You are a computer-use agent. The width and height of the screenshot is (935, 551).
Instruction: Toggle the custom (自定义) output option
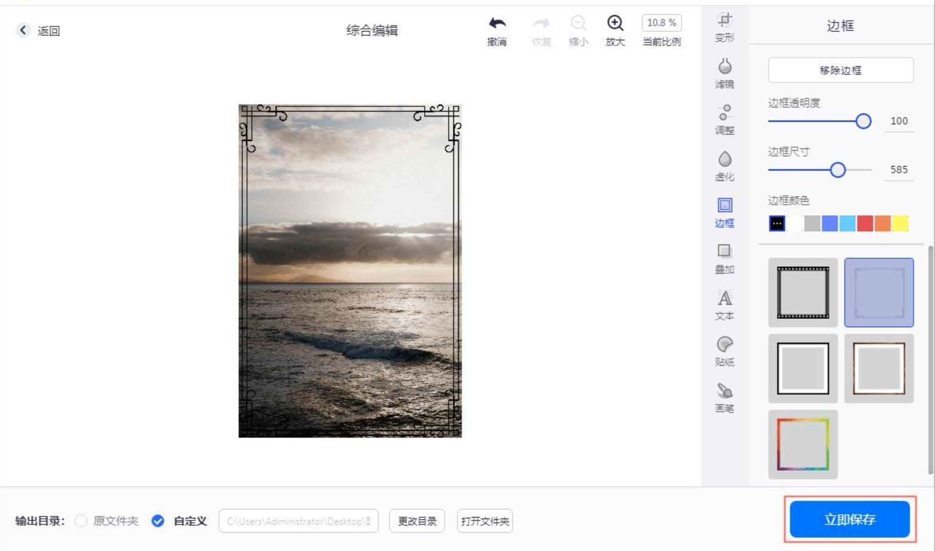tap(158, 521)
